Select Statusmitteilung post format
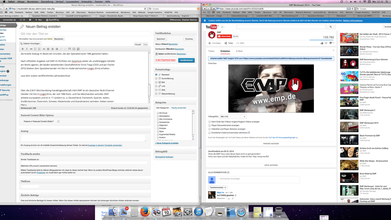Viewport: 391px width, 220px height. tap(156, 94)
